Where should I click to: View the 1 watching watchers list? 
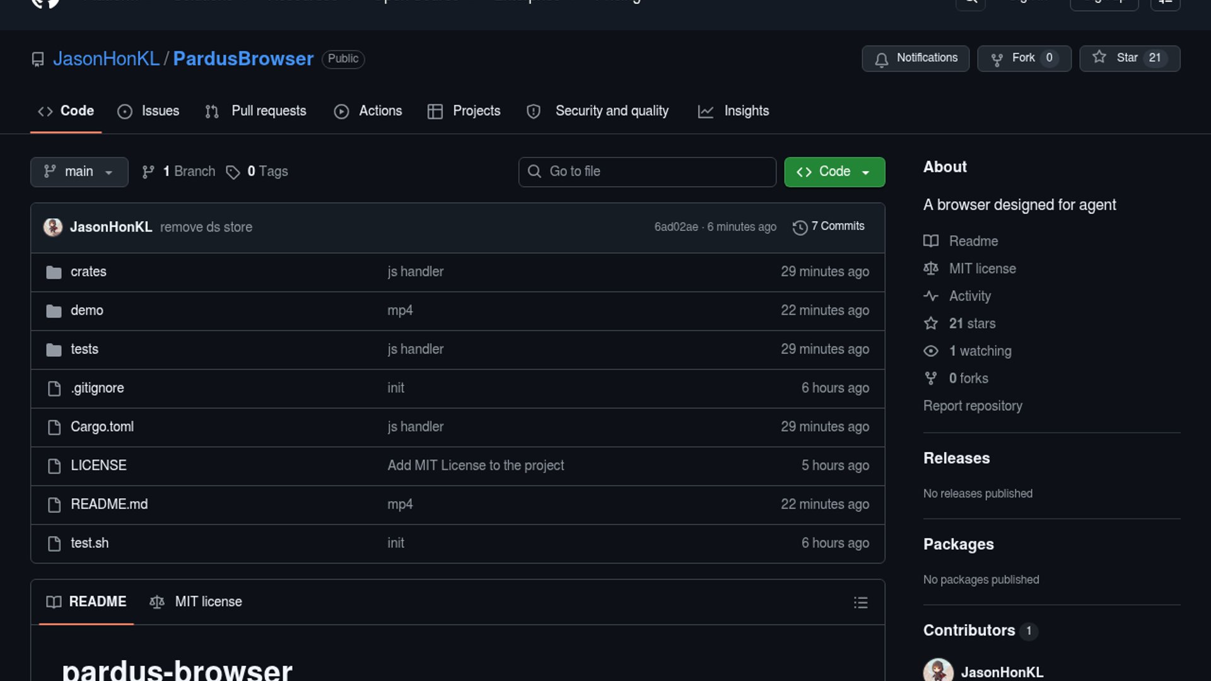point(980,351)
